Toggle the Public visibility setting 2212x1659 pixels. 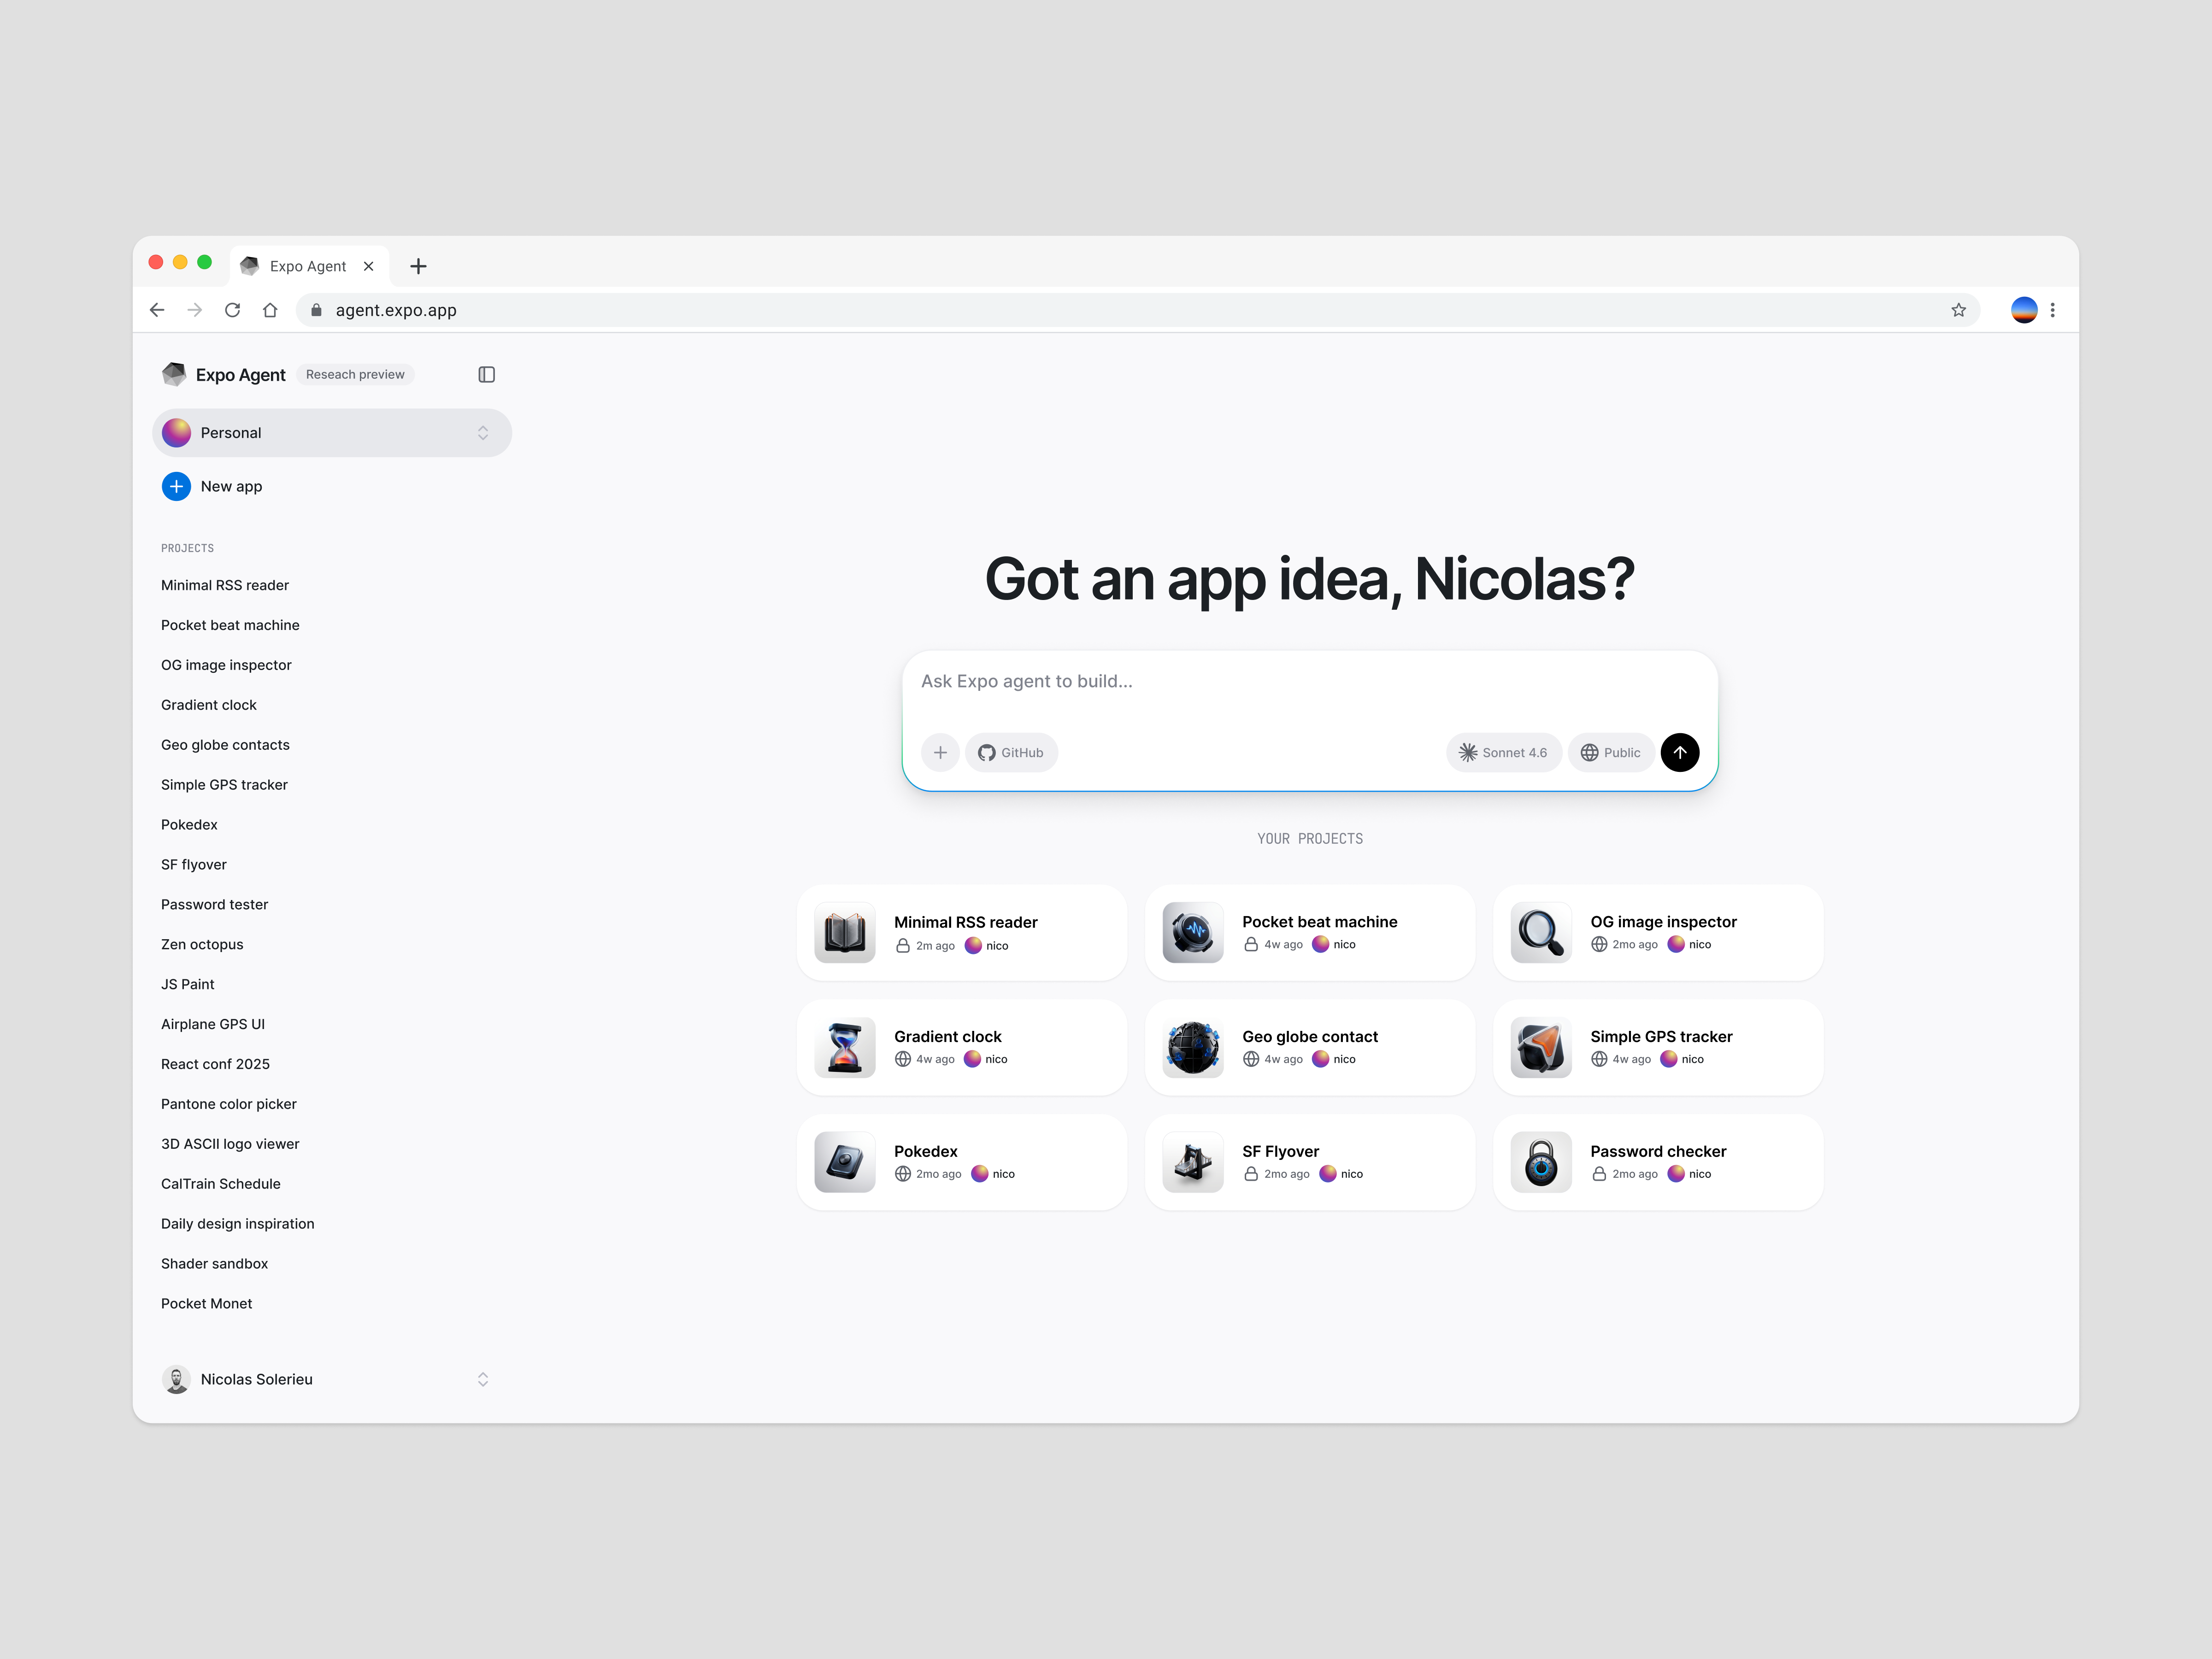1610,752
